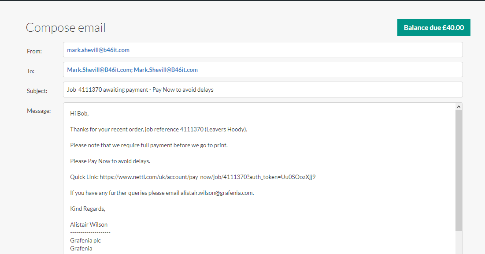Click the 'Grafenia plc' signature line
Screen dimensions: 485x254
click(x=85, y=240)
